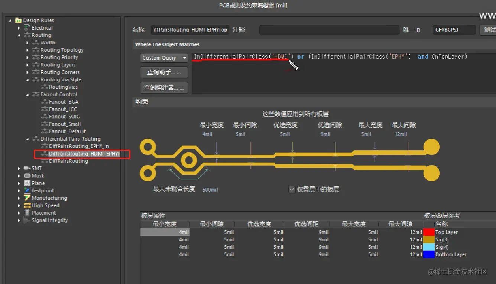Select the DiffPairsRouting_HDMI_EPHYT rule
Image resolution: width=496 pixels, height=284 pixels.
point(84,154)
